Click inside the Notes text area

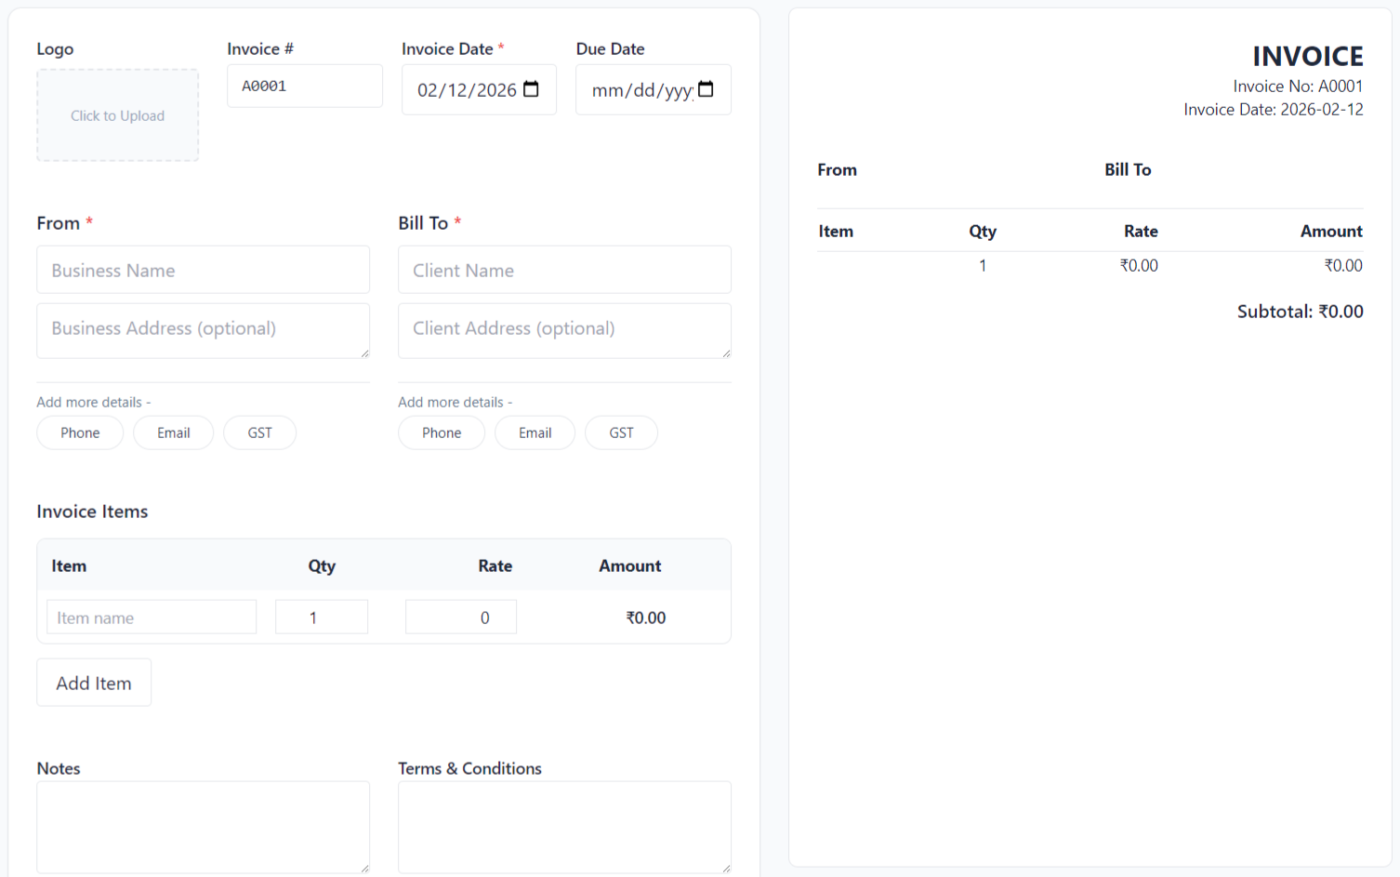point(203,826)
